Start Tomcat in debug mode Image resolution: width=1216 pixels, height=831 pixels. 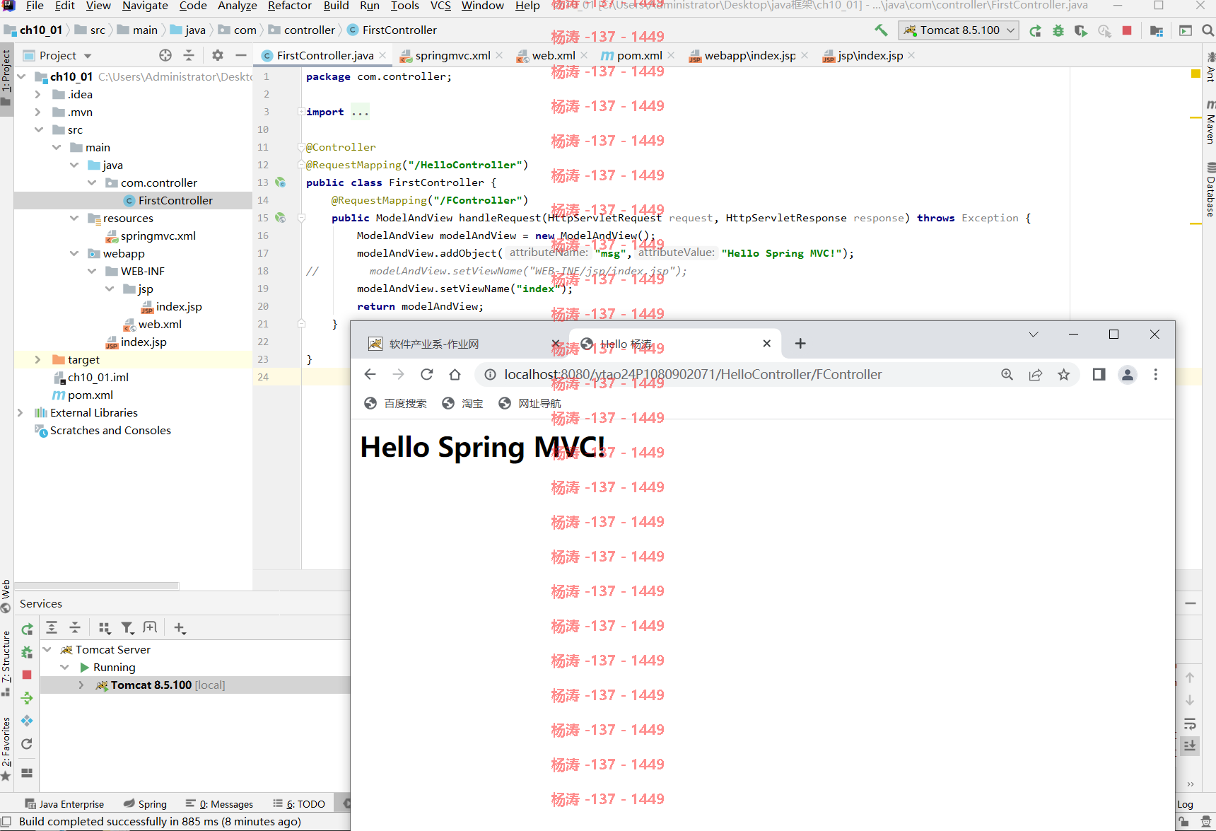click(x=1058, y=30)
